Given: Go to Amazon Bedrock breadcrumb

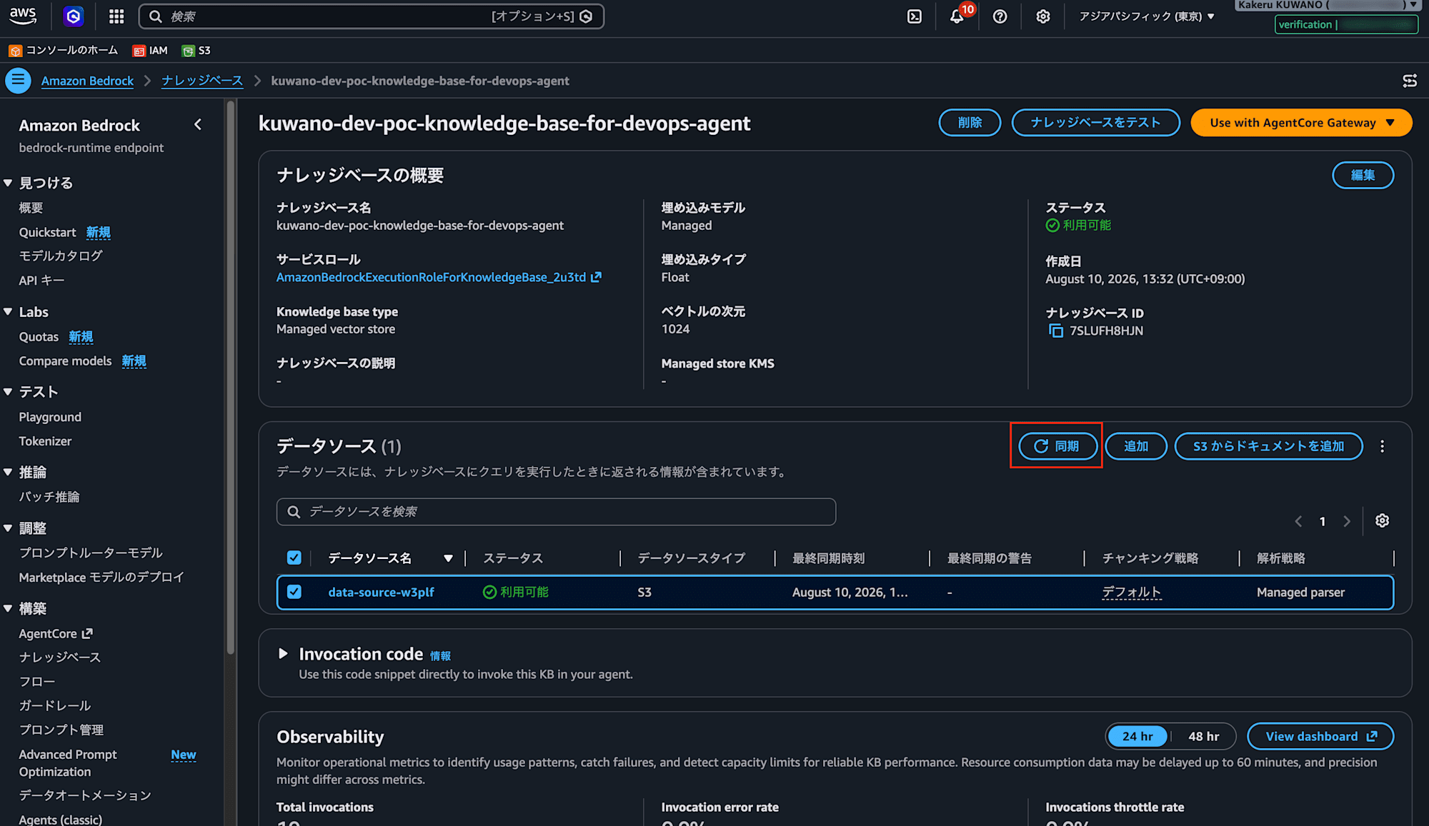Looking at the screenshot, I should (87, 81).
